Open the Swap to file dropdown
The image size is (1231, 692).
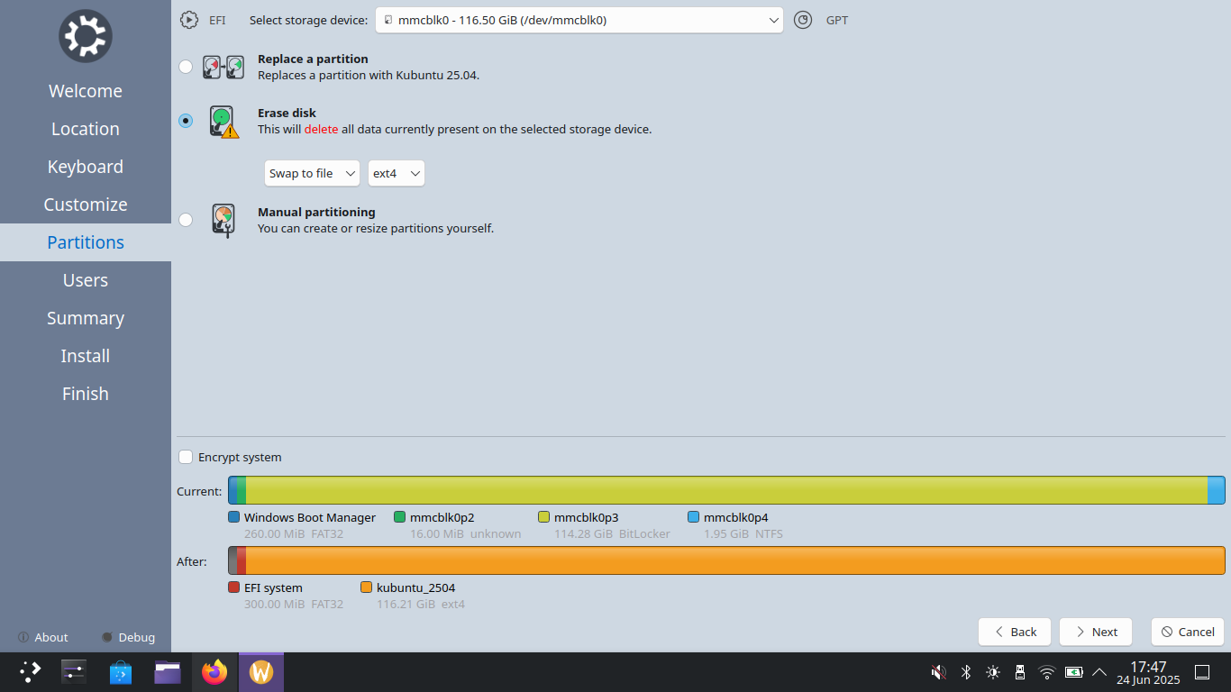312,173
